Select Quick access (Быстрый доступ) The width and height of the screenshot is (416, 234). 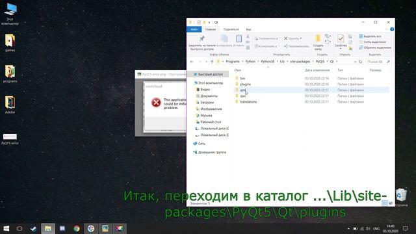click(x=208, y=74)
